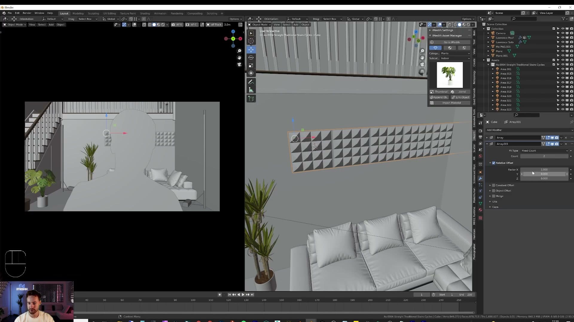Open the Output properties tab
The width and height of the screenshot is (574, 322).
click(x=480, y=137)
